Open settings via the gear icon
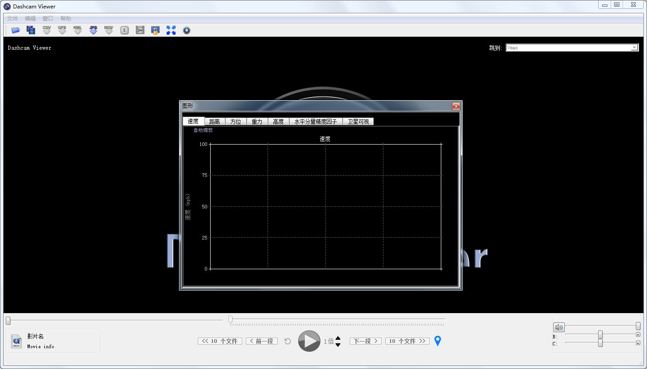Image resolution: width=647 pixels, height=369 pixels. point(187,30)
